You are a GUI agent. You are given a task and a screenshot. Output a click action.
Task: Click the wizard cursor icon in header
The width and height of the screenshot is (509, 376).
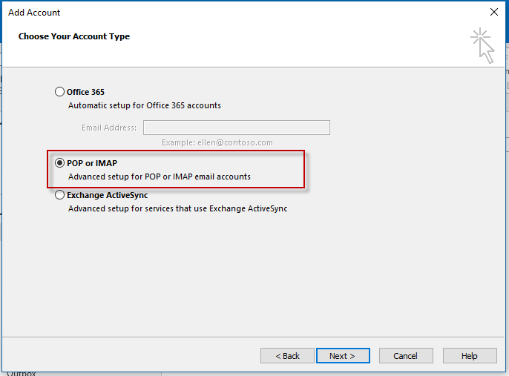482,45
